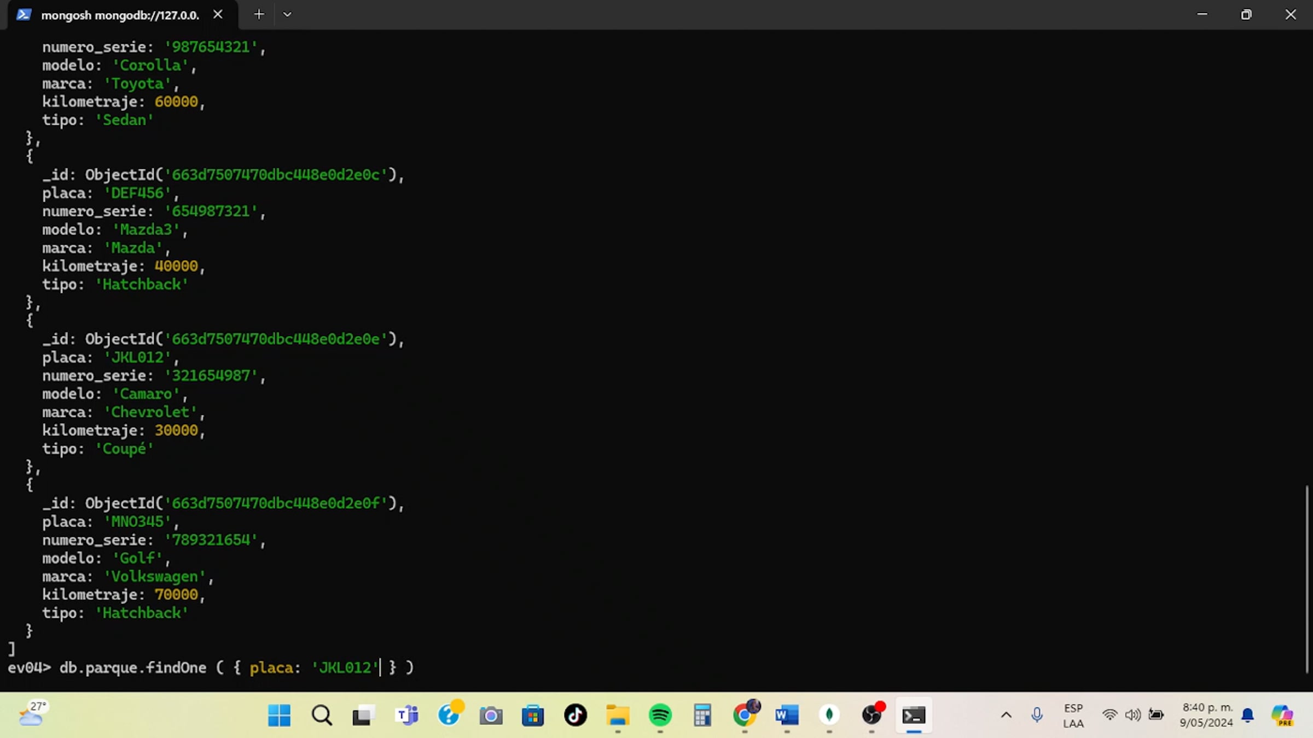The image size is (1313, 738).
Task: Switch to Google Chrome in taskbar
Action: coord(745,715)
